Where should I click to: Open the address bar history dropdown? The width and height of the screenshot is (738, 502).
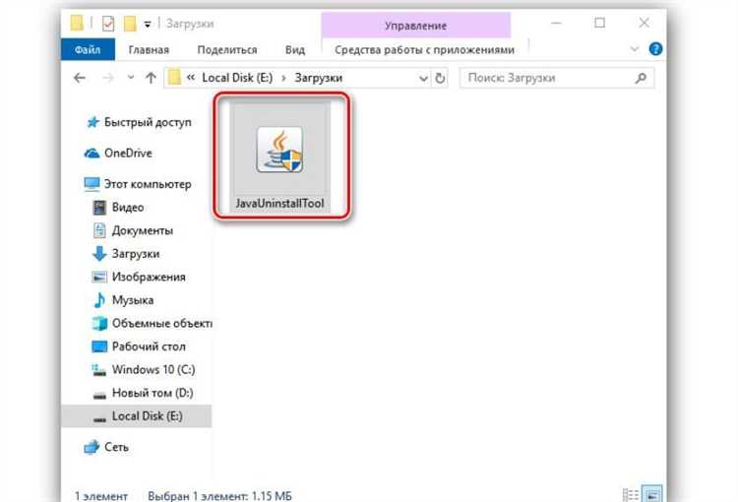pos(423,78)
